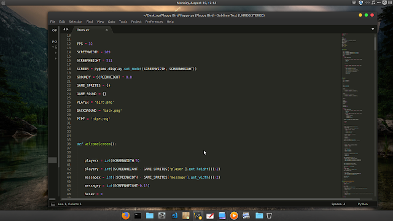Open the Help menu
The width and height of the screenshot is (393, 221).
pos(170,22)
